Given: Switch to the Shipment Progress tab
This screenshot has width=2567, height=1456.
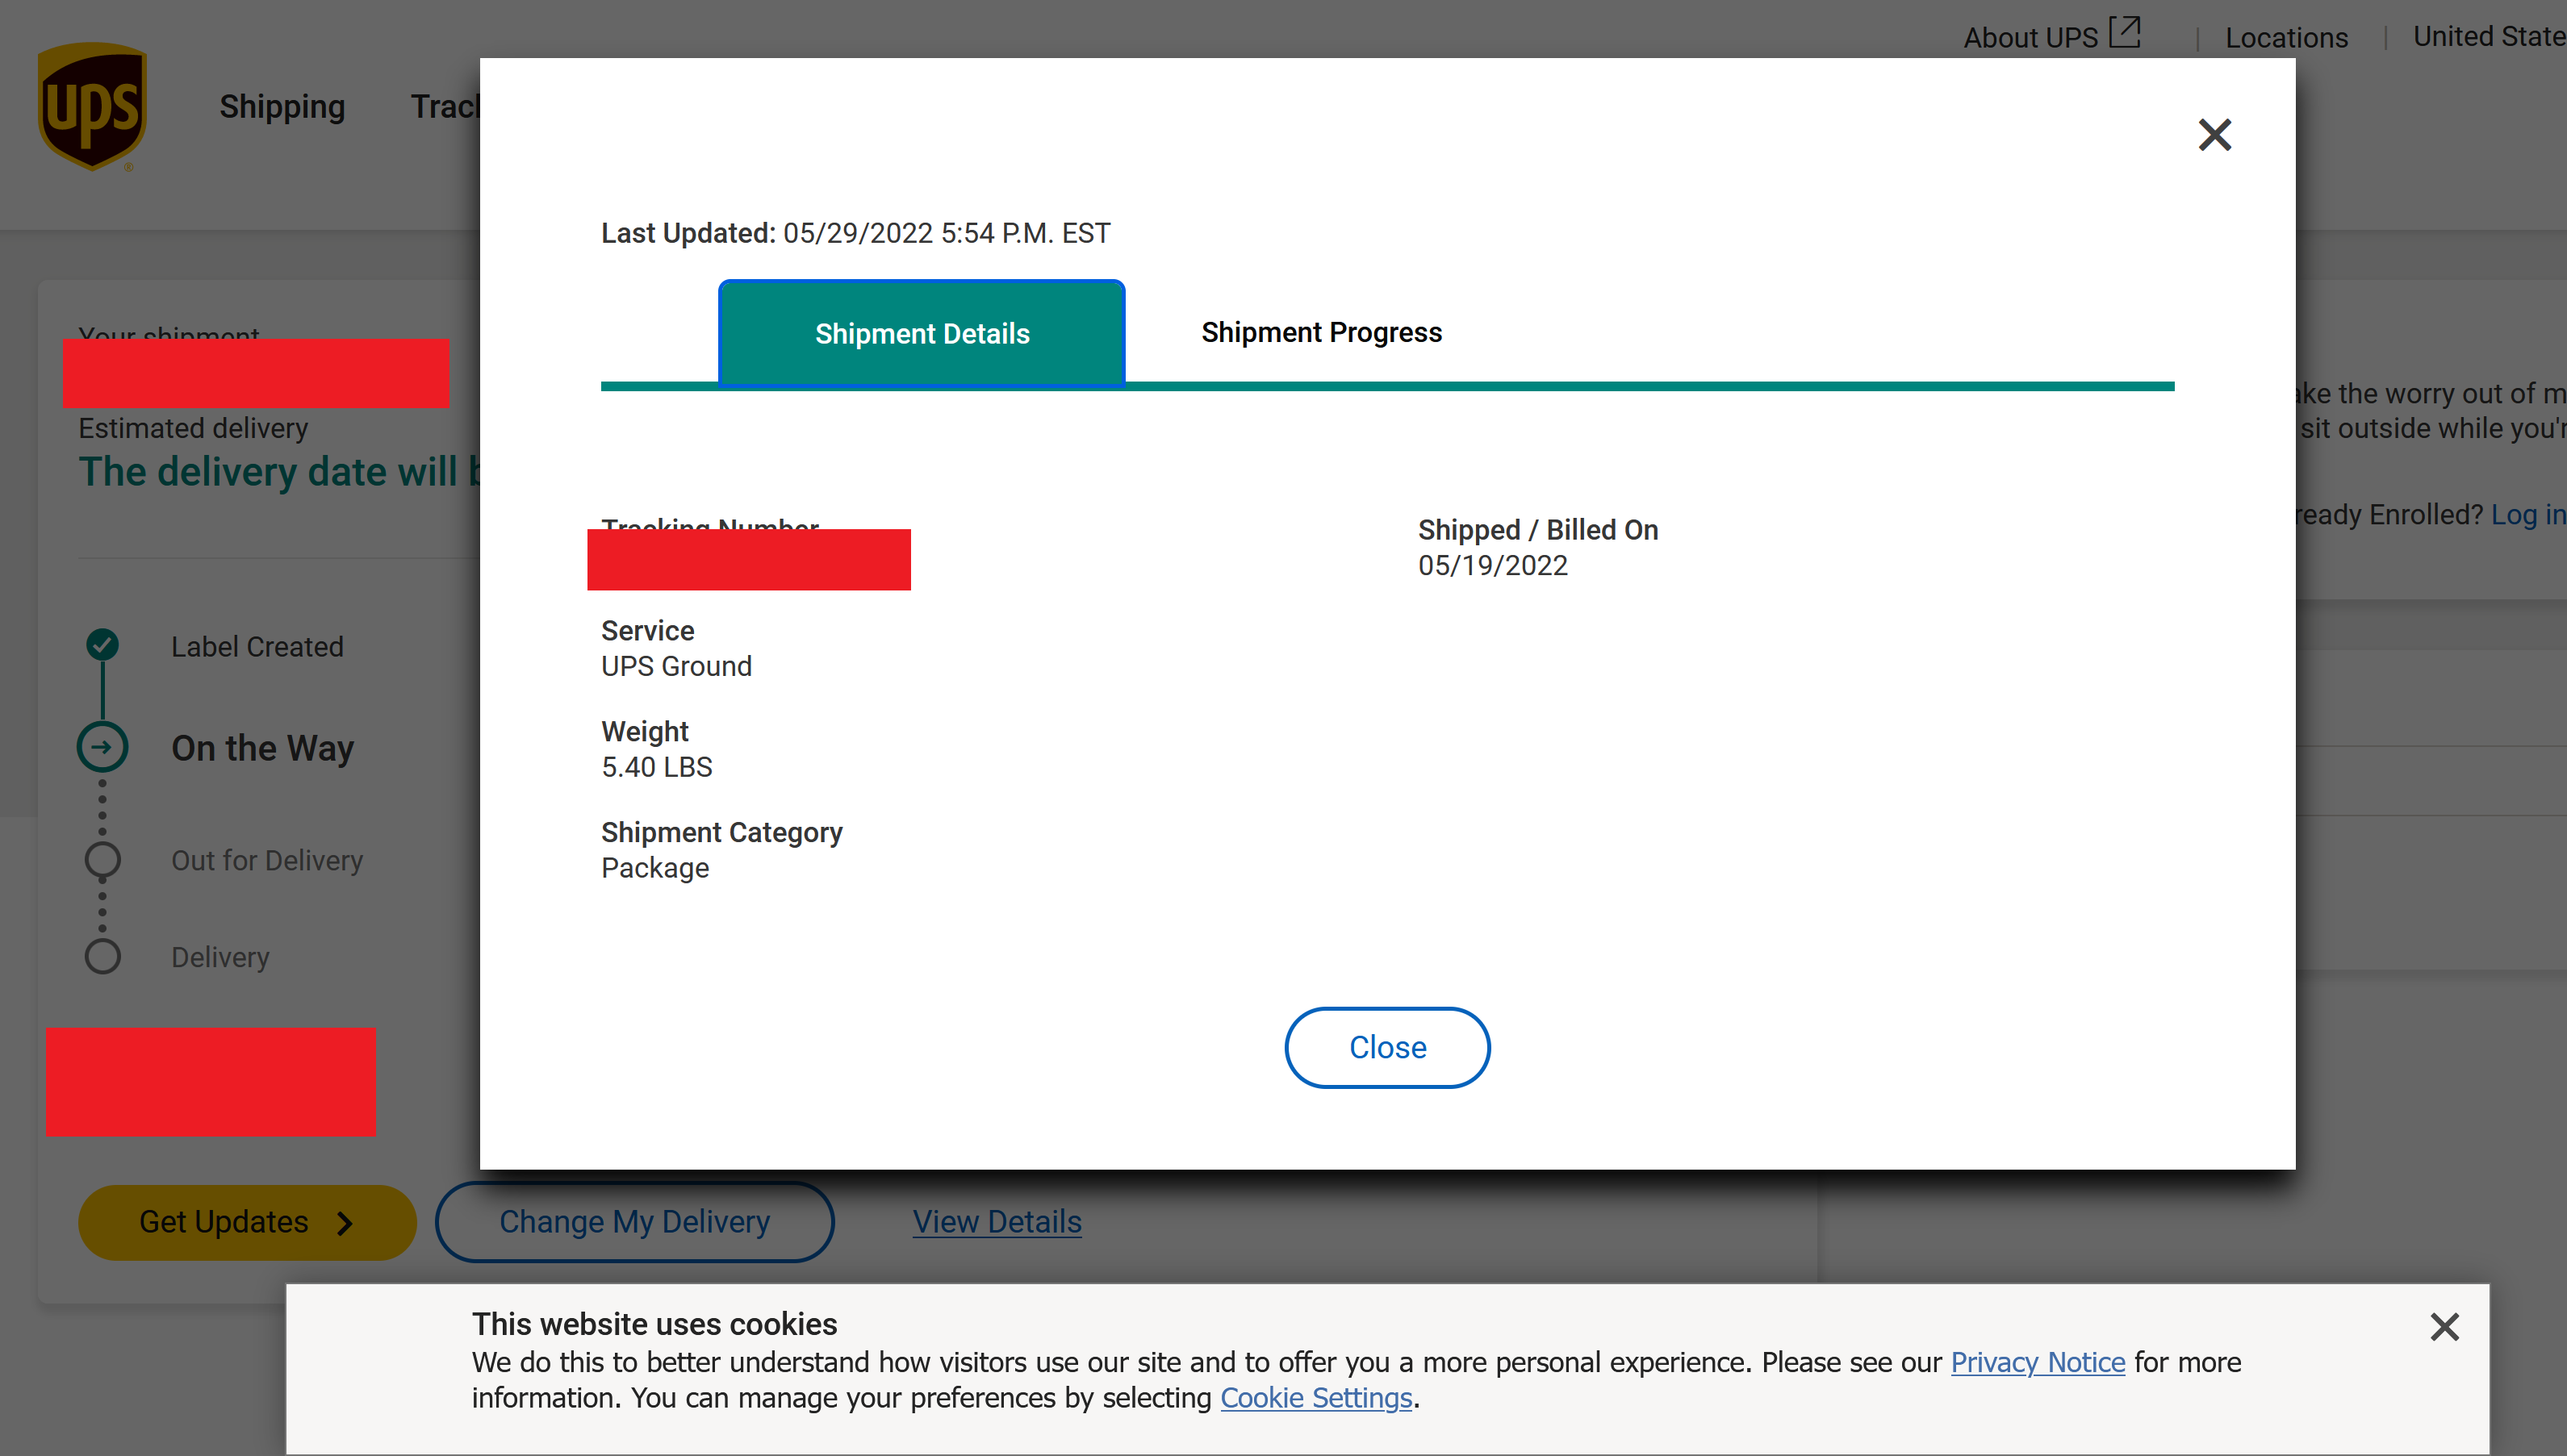Looking at the screenshot, I should [x=1320, y=333].
